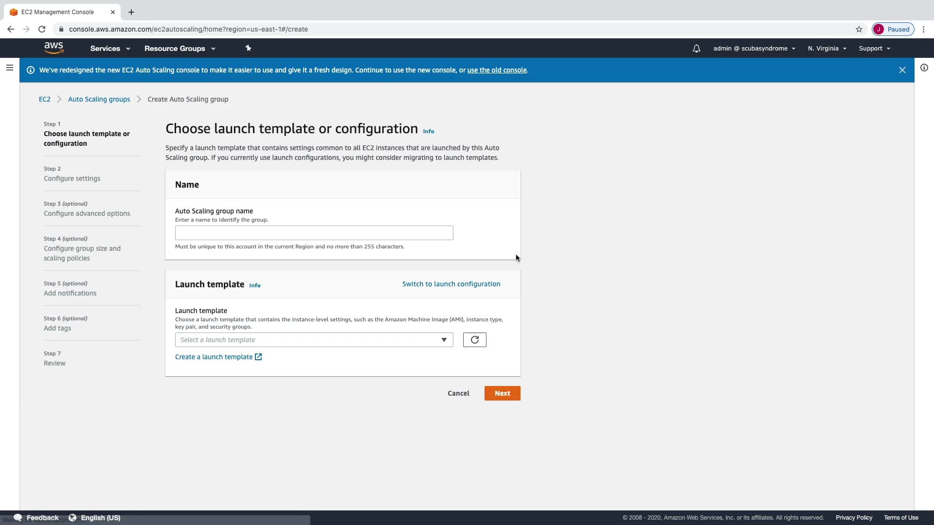Open the hamburger side navigation menu
Viewport: 934px width, 525px height.
(x=9, y=68)
